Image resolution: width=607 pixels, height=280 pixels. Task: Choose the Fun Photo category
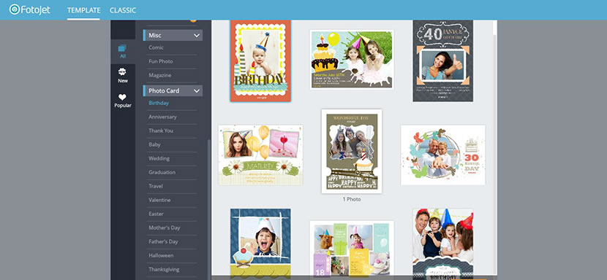[x=161, y=61]
